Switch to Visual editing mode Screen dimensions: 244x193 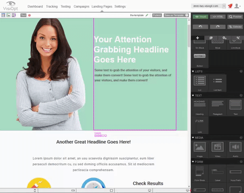point(199,17)
